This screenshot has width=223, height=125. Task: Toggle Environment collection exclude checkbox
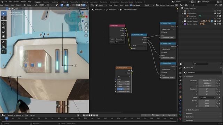(x=215, y=14)
